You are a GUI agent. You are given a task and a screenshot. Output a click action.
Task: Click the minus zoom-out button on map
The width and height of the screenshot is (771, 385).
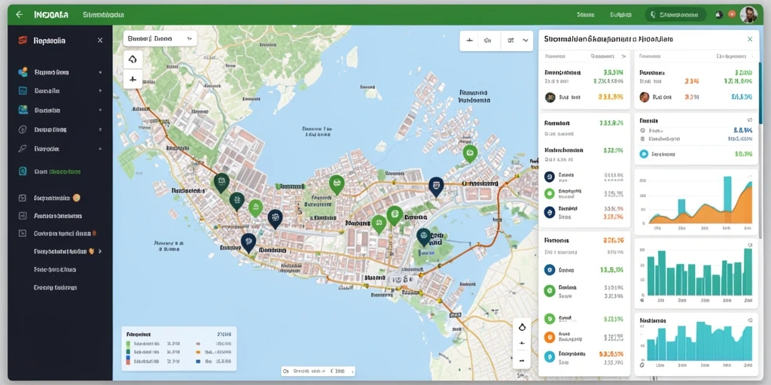[523, 360]
